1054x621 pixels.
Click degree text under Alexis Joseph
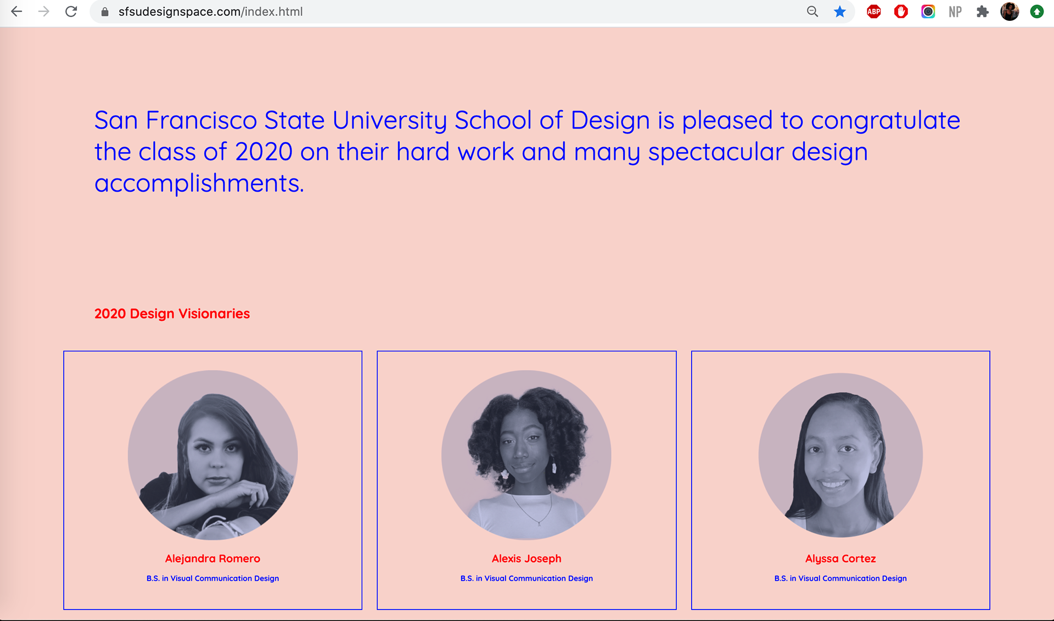click(x=526, y=578)
